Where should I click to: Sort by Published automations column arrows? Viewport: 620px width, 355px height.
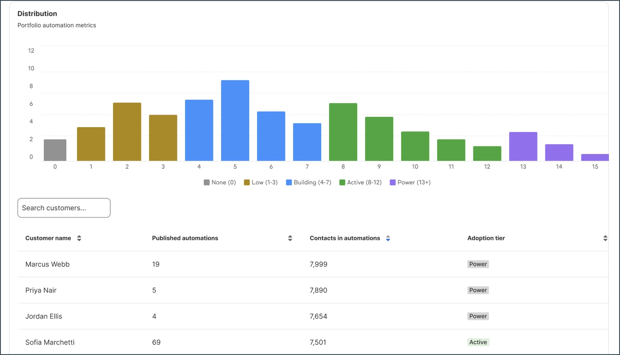point(290,238)
